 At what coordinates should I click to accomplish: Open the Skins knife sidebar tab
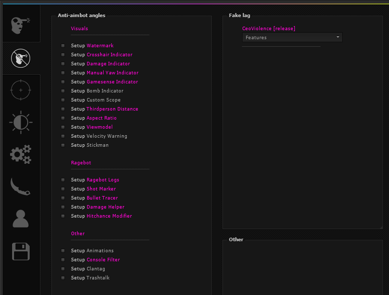coord(20,186)
